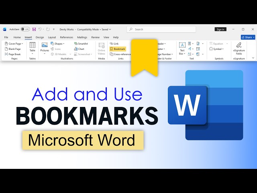This screenshot has width=257, height=193.
Task: Click the Save icon in title bar
Action: pyautogui.click(x=34, y=29)
